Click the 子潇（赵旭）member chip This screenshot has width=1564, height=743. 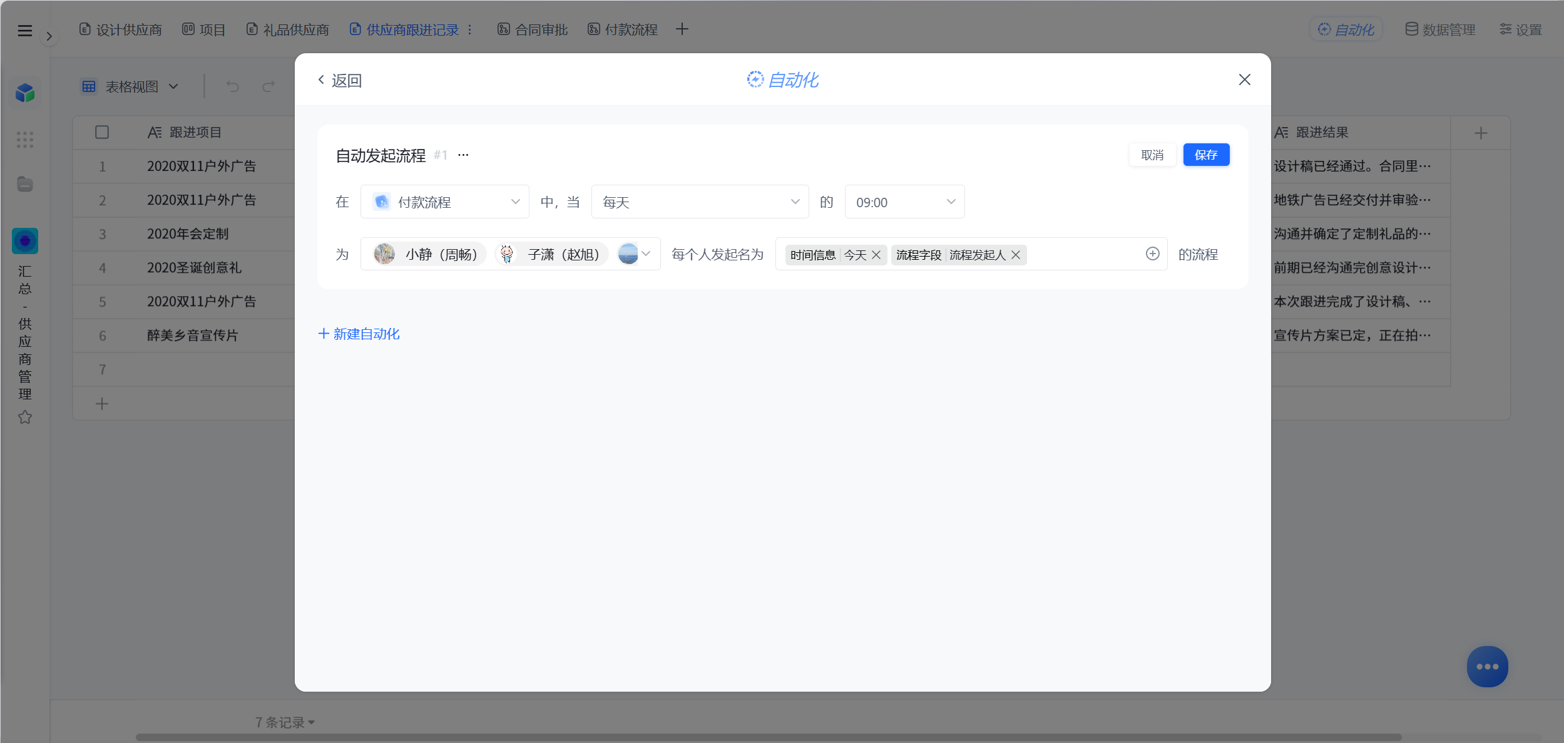(551, 254)
